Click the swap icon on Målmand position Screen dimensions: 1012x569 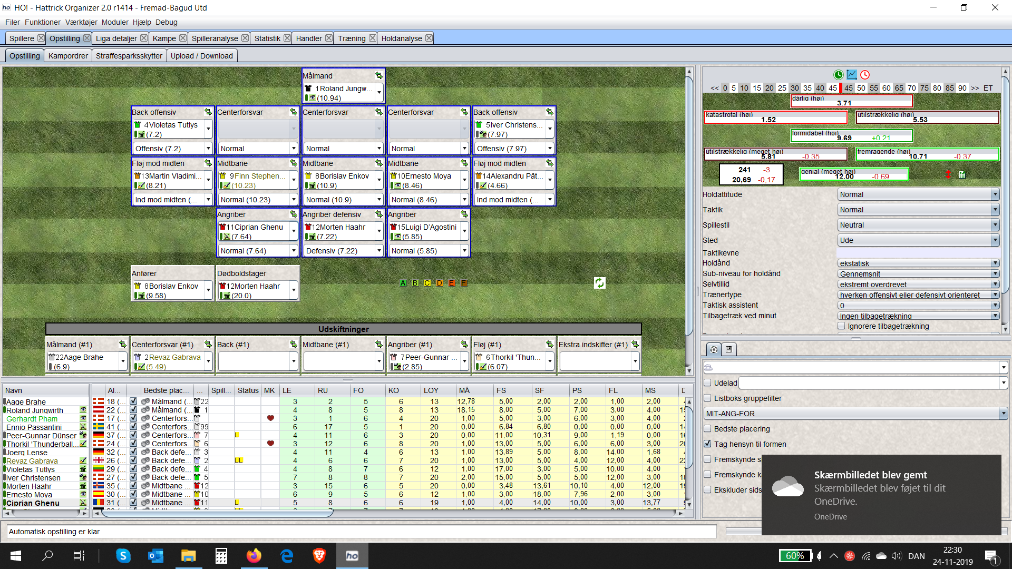(x=378, y=75)
